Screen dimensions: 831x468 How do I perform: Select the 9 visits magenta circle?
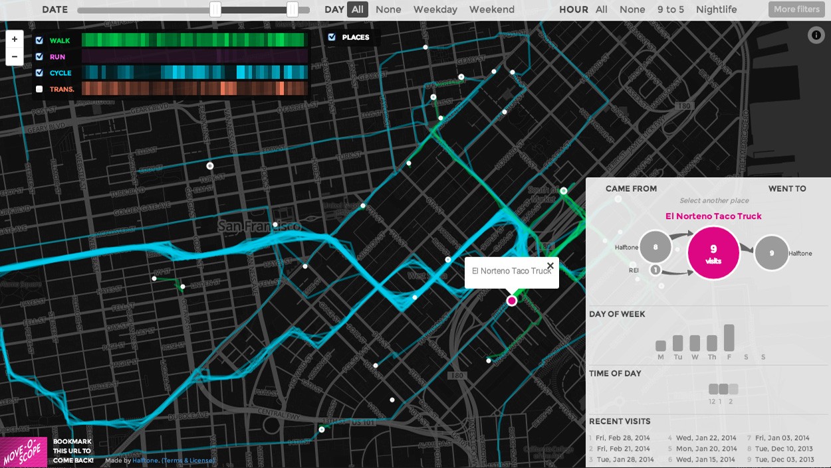click(x=713, y=253)
